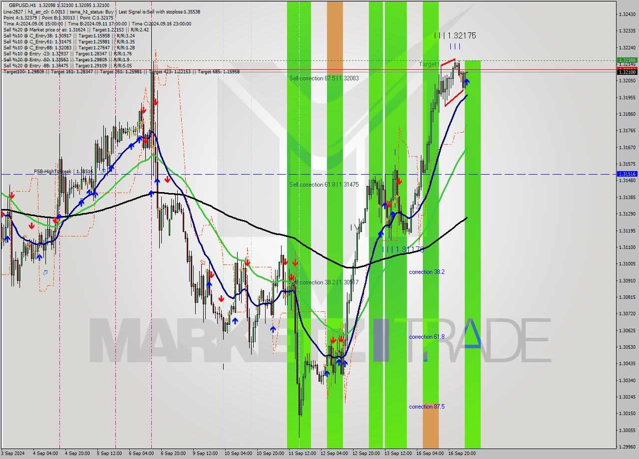Select the orange zone below 'correction 87.5'
The height and width of the screenshot is (459, 639).
430,426
